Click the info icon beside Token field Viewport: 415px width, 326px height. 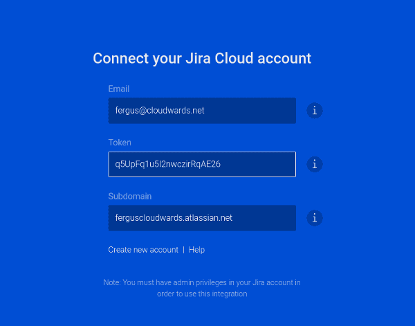pyautogui.click(x=315, y=164)
